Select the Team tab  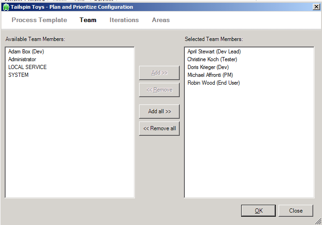coord(88,20)
